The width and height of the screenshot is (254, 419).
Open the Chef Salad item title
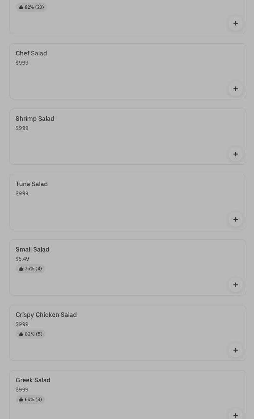(31, 53)
